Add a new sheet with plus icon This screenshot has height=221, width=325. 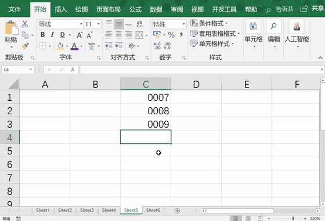click(177, 211)
